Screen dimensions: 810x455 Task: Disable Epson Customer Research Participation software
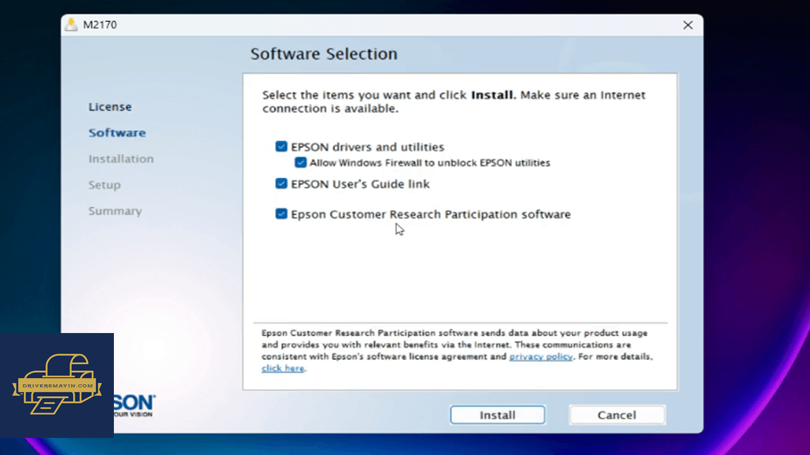282,214
